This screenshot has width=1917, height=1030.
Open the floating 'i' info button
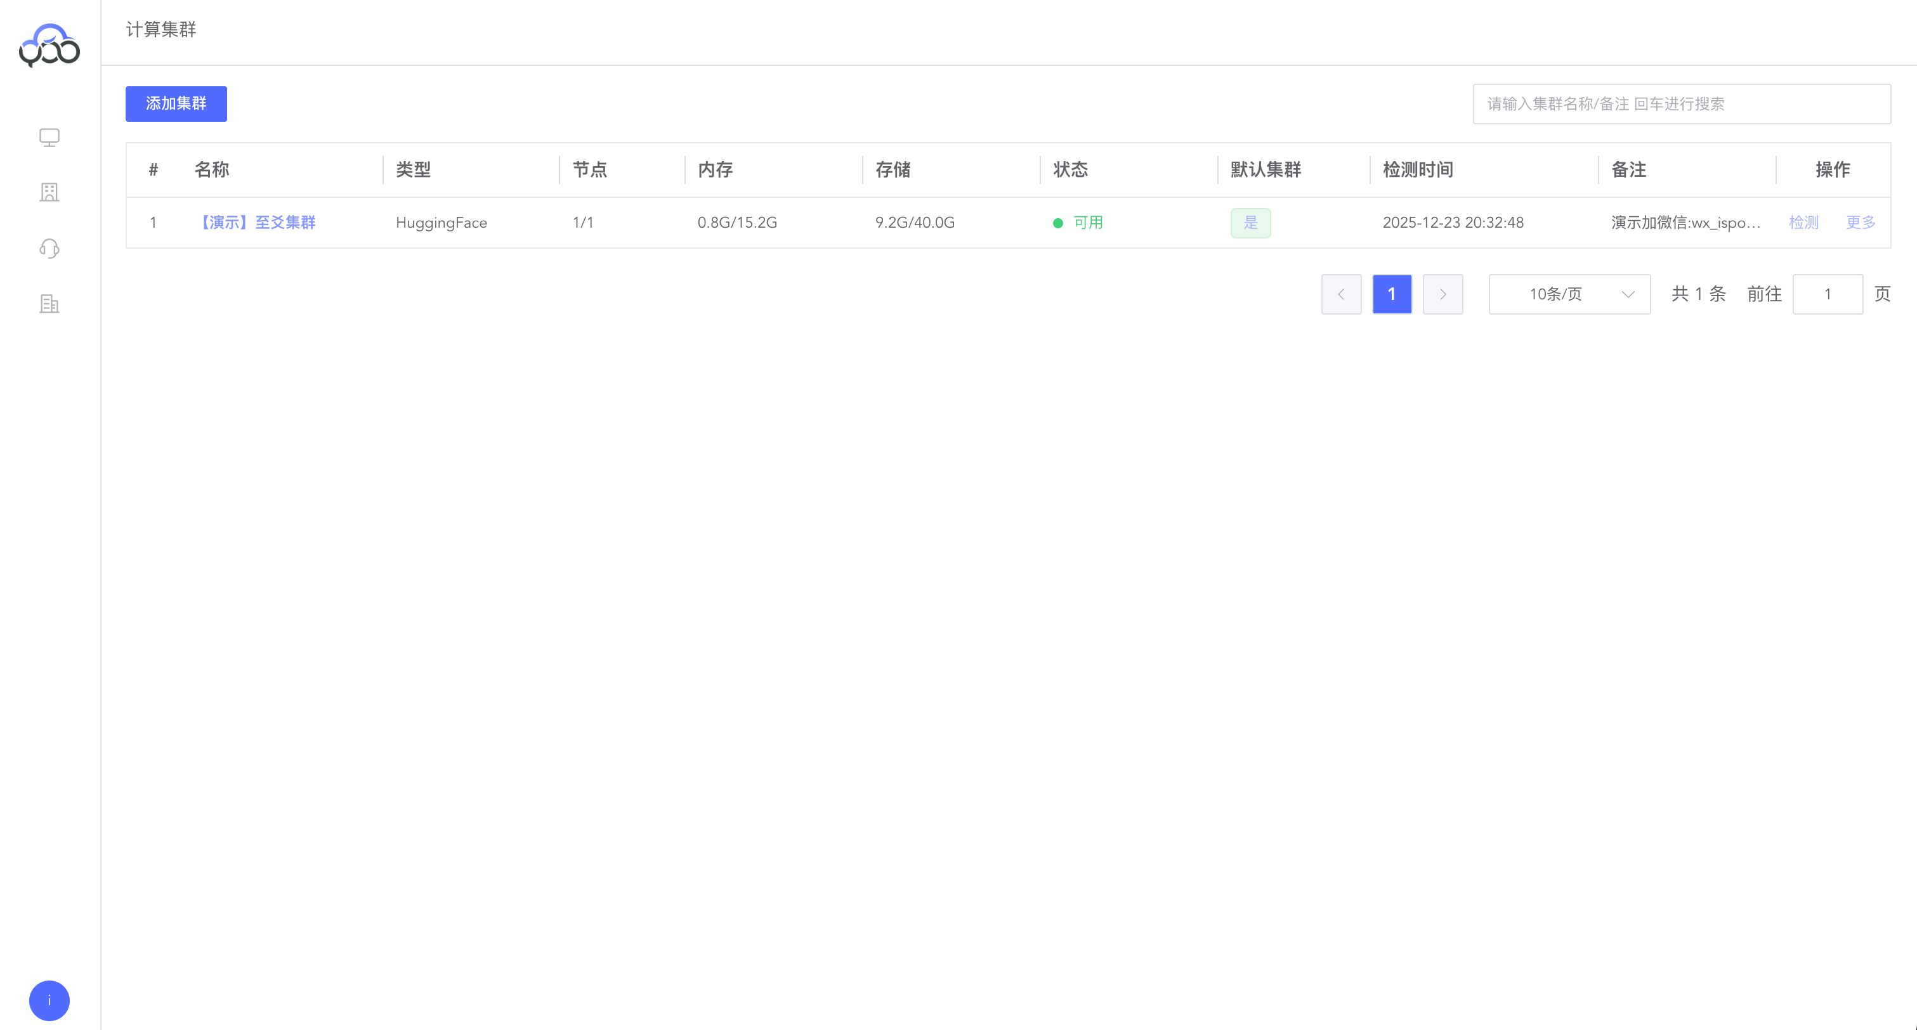click(49, 1000)
